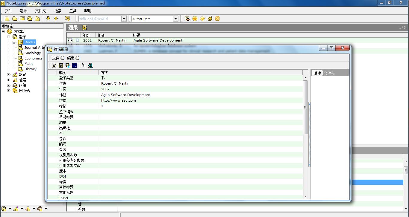409x217 pixels.
Task: Open the 工具 menu
Action: pos(73,11)
